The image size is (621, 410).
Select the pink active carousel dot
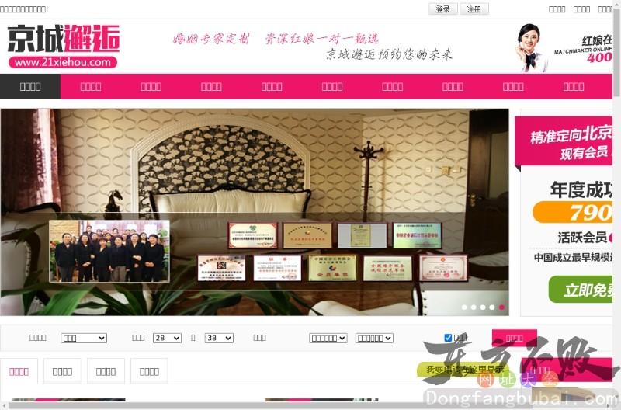point(501,307)
